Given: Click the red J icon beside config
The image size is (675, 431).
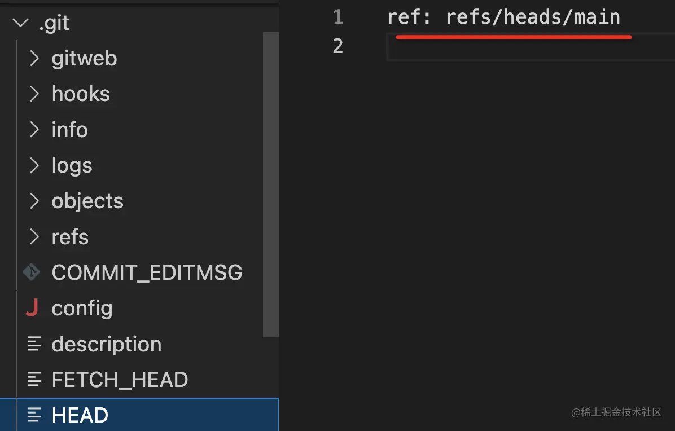Looking at the screenshot, I should point(32,308).
